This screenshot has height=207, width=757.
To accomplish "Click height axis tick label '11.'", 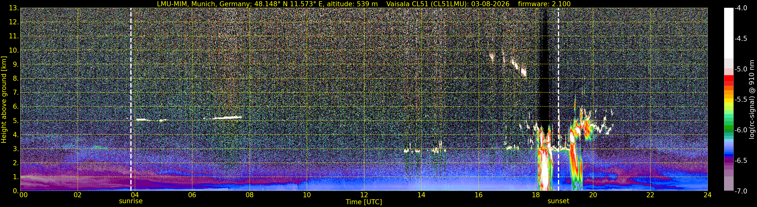I will pyautogui.click(x=14, y=36).
